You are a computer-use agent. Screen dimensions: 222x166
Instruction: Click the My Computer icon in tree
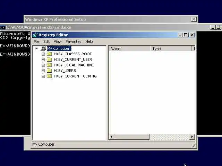point(43,48)
